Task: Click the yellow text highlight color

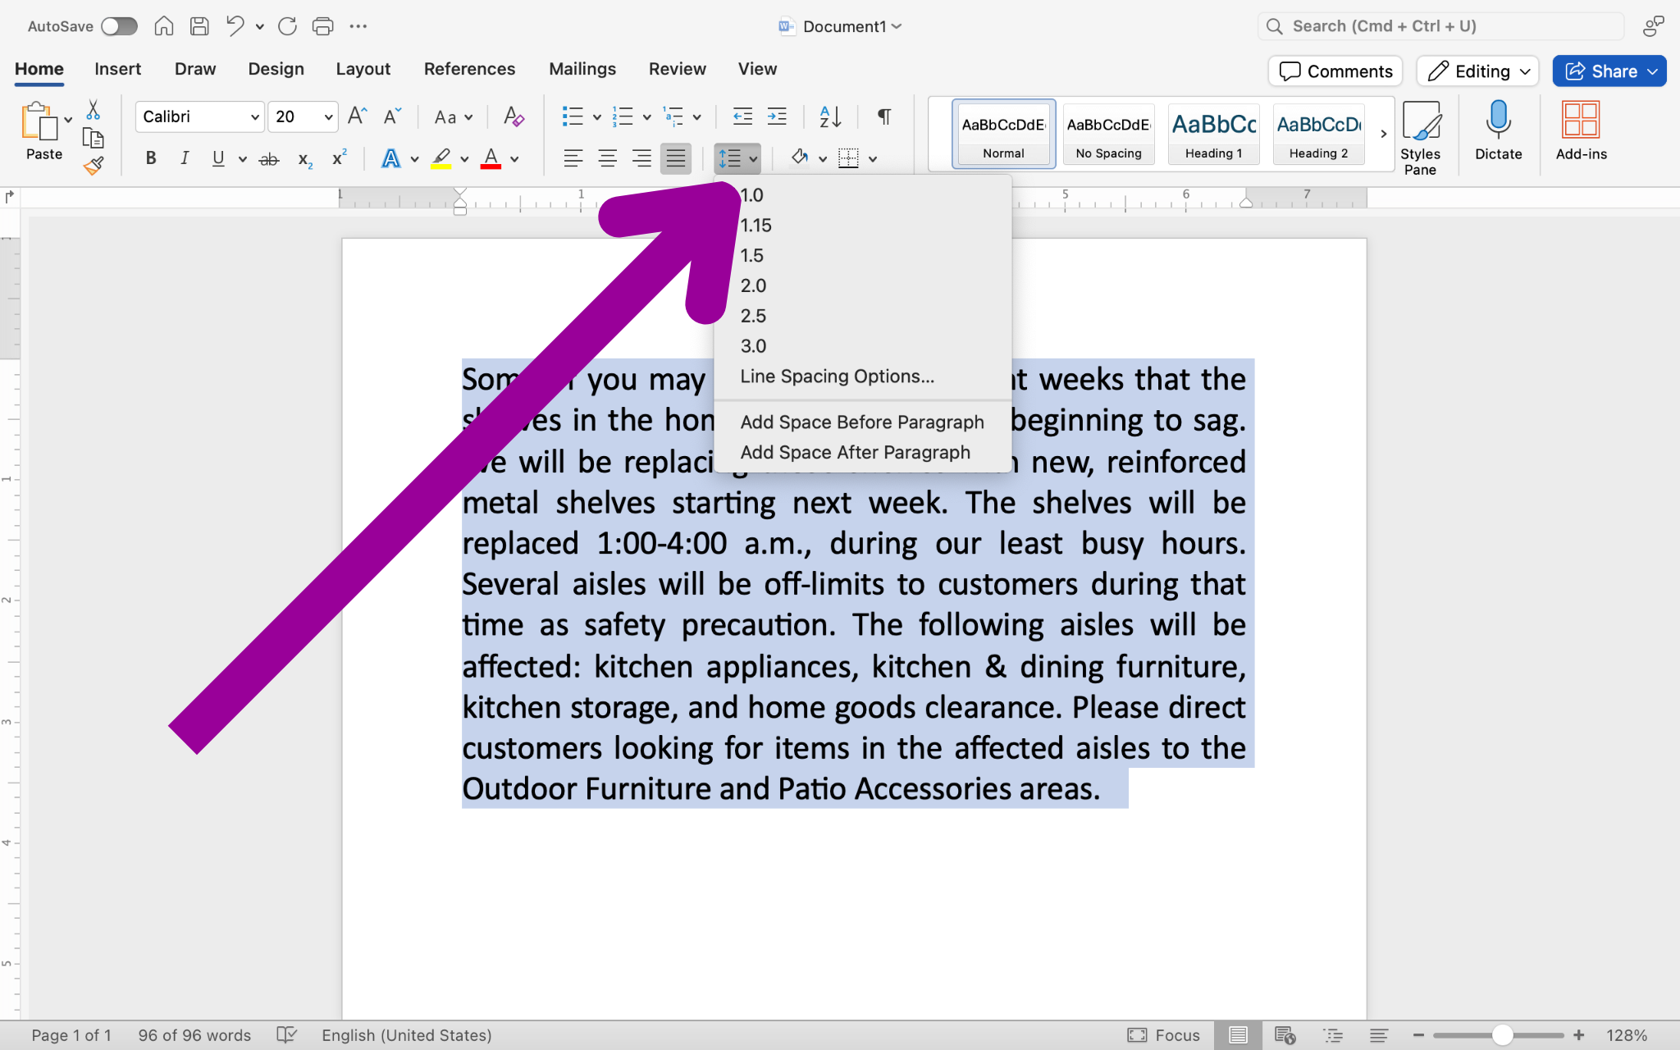Action: (441, 158)
